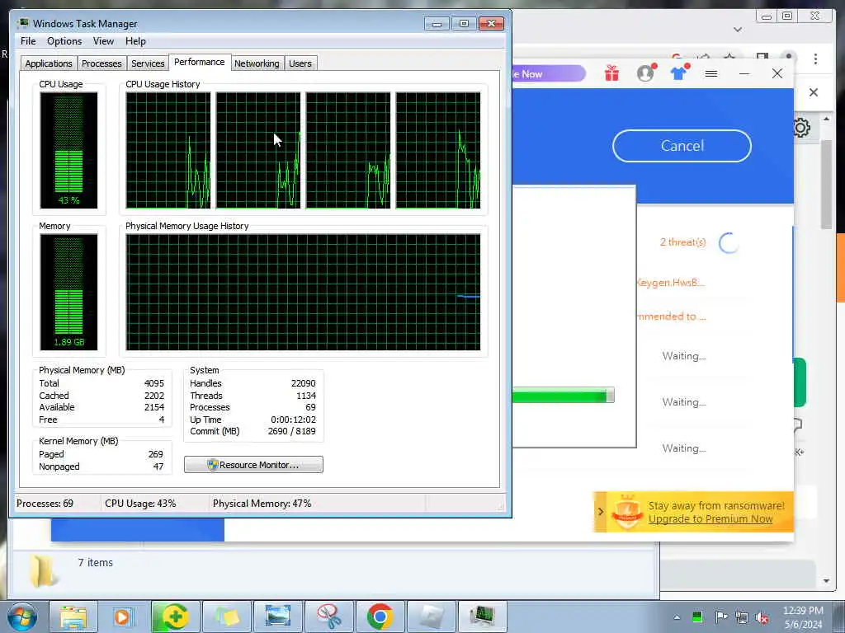The image size is (845, 633).
Task: Open the Snipping Tool taskbar icon
Action: point(328,617)
